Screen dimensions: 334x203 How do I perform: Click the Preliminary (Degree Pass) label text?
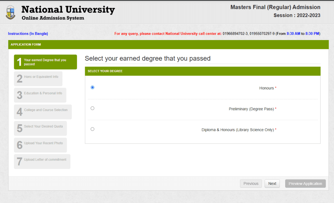251,109
